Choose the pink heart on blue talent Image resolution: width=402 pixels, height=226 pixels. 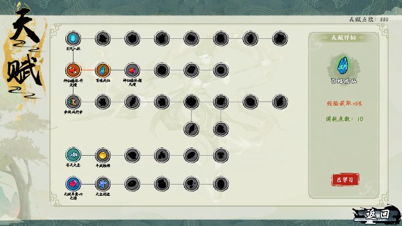click(x=73, y=184)
